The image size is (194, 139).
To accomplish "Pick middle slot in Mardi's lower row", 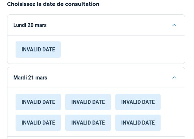I will 88,123.
